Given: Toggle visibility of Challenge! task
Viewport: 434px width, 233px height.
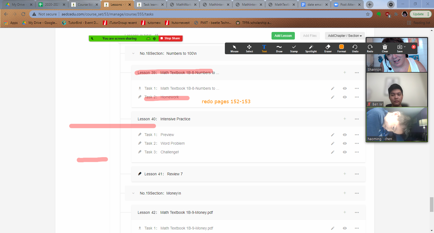Looking at the screenshot, I should (x=345, y=152).
